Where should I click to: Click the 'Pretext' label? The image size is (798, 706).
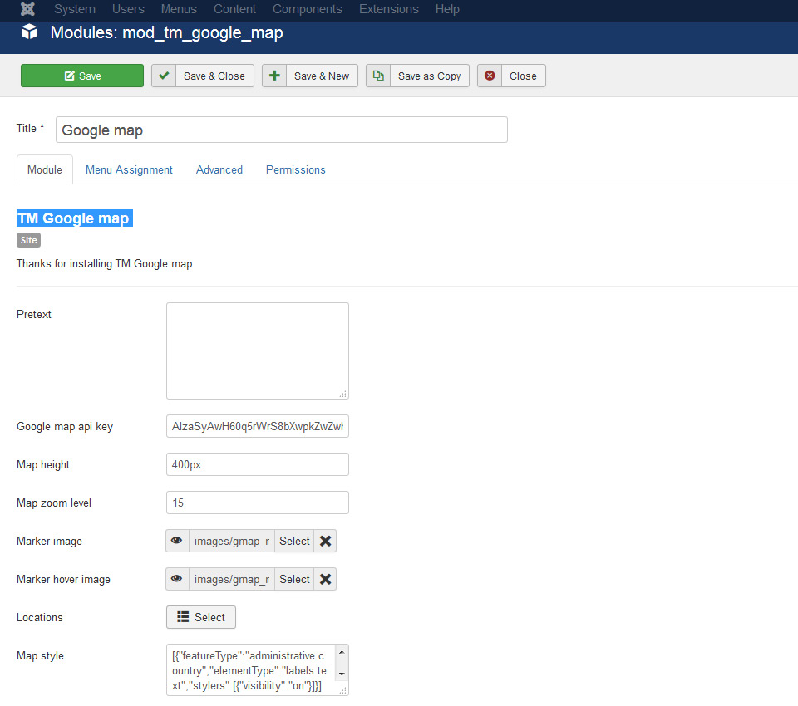(33, 314)
